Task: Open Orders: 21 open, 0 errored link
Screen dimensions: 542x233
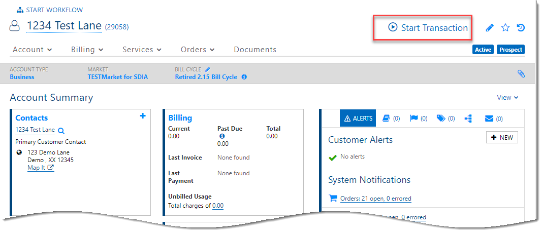Action: coord(376,199)
